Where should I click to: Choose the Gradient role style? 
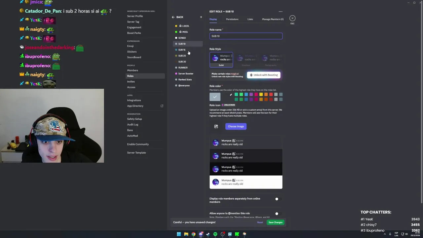tap(246, 59)
